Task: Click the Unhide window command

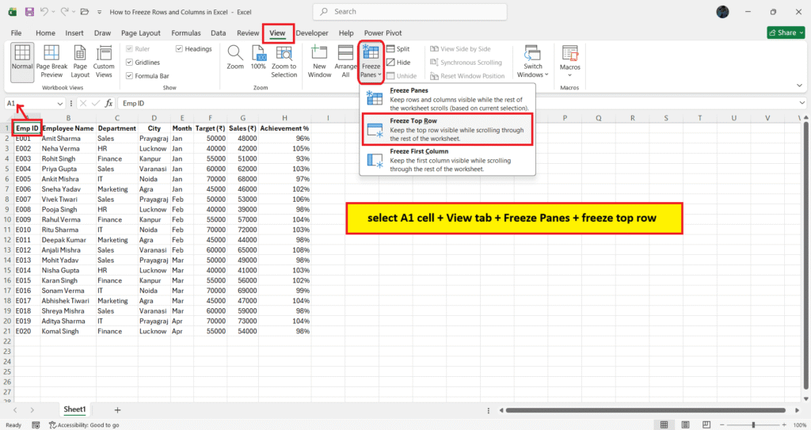Action: pyautogui.click(x=402, y=75)
